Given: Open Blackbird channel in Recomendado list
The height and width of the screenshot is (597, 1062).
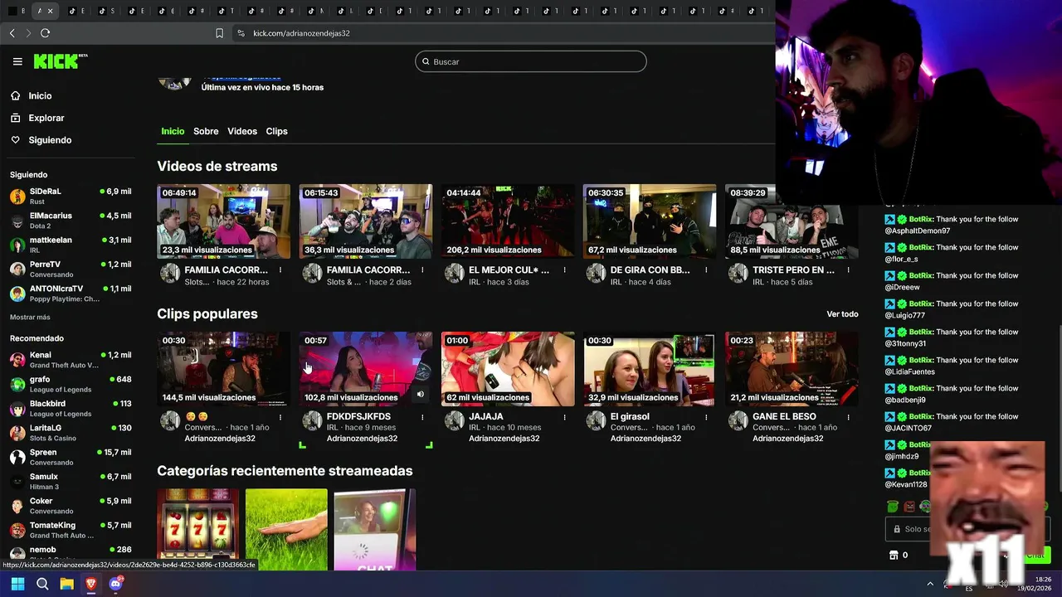Looking at the screenshot, I should pos(71,408).
